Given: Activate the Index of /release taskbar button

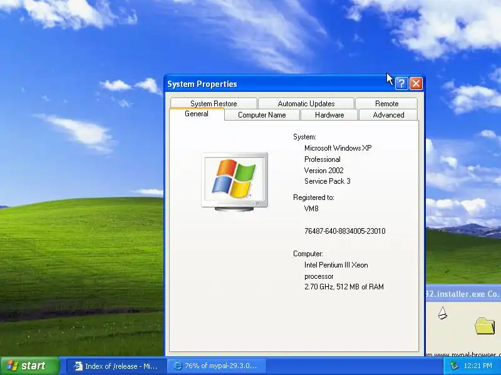Looking at the screenshot, I should tap(116, 366).
